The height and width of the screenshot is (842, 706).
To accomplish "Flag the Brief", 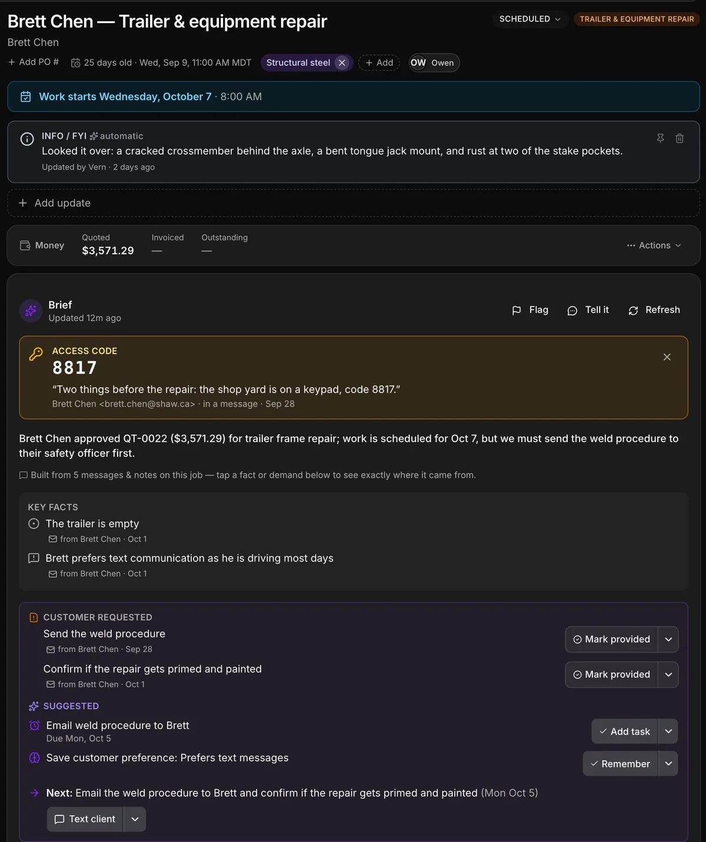I will point(530,310).
